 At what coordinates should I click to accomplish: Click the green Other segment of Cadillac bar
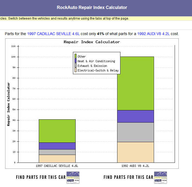pos(57,131)
